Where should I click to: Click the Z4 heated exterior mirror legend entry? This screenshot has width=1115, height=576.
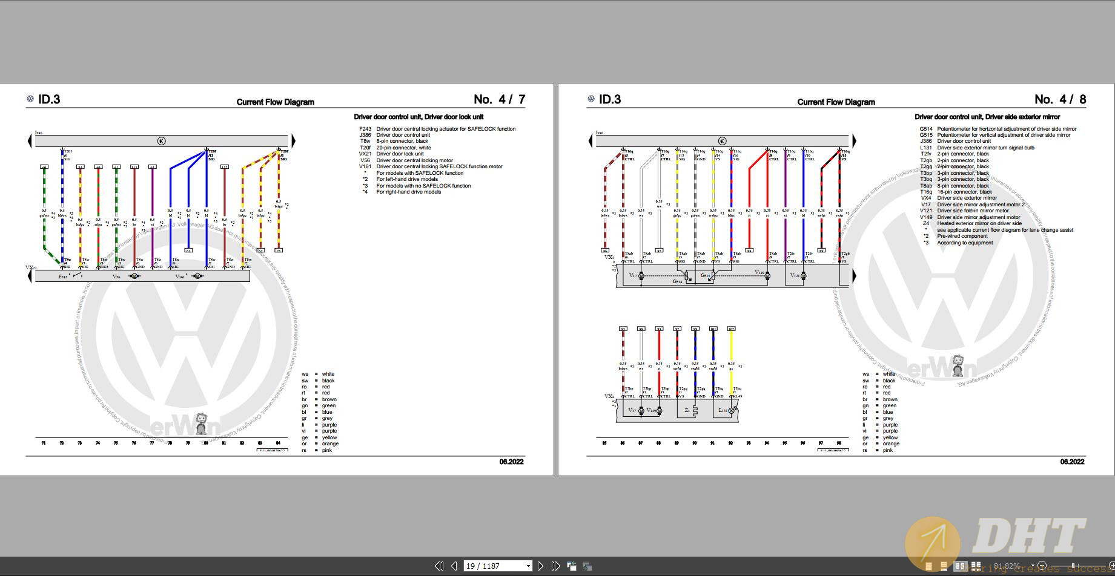point(972,223)
